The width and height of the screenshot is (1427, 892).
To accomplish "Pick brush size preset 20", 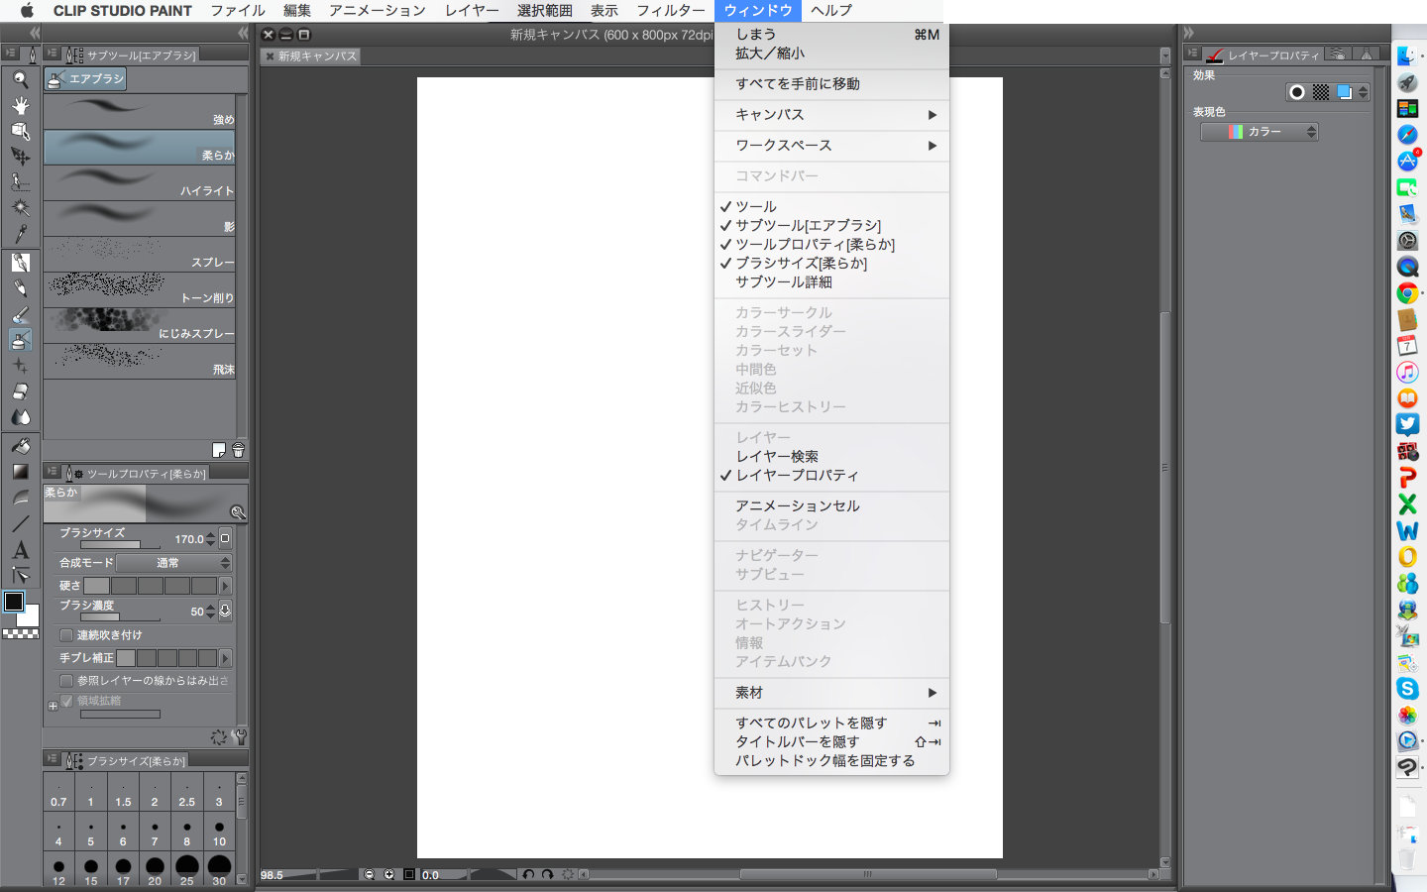I will click(155, 869).
